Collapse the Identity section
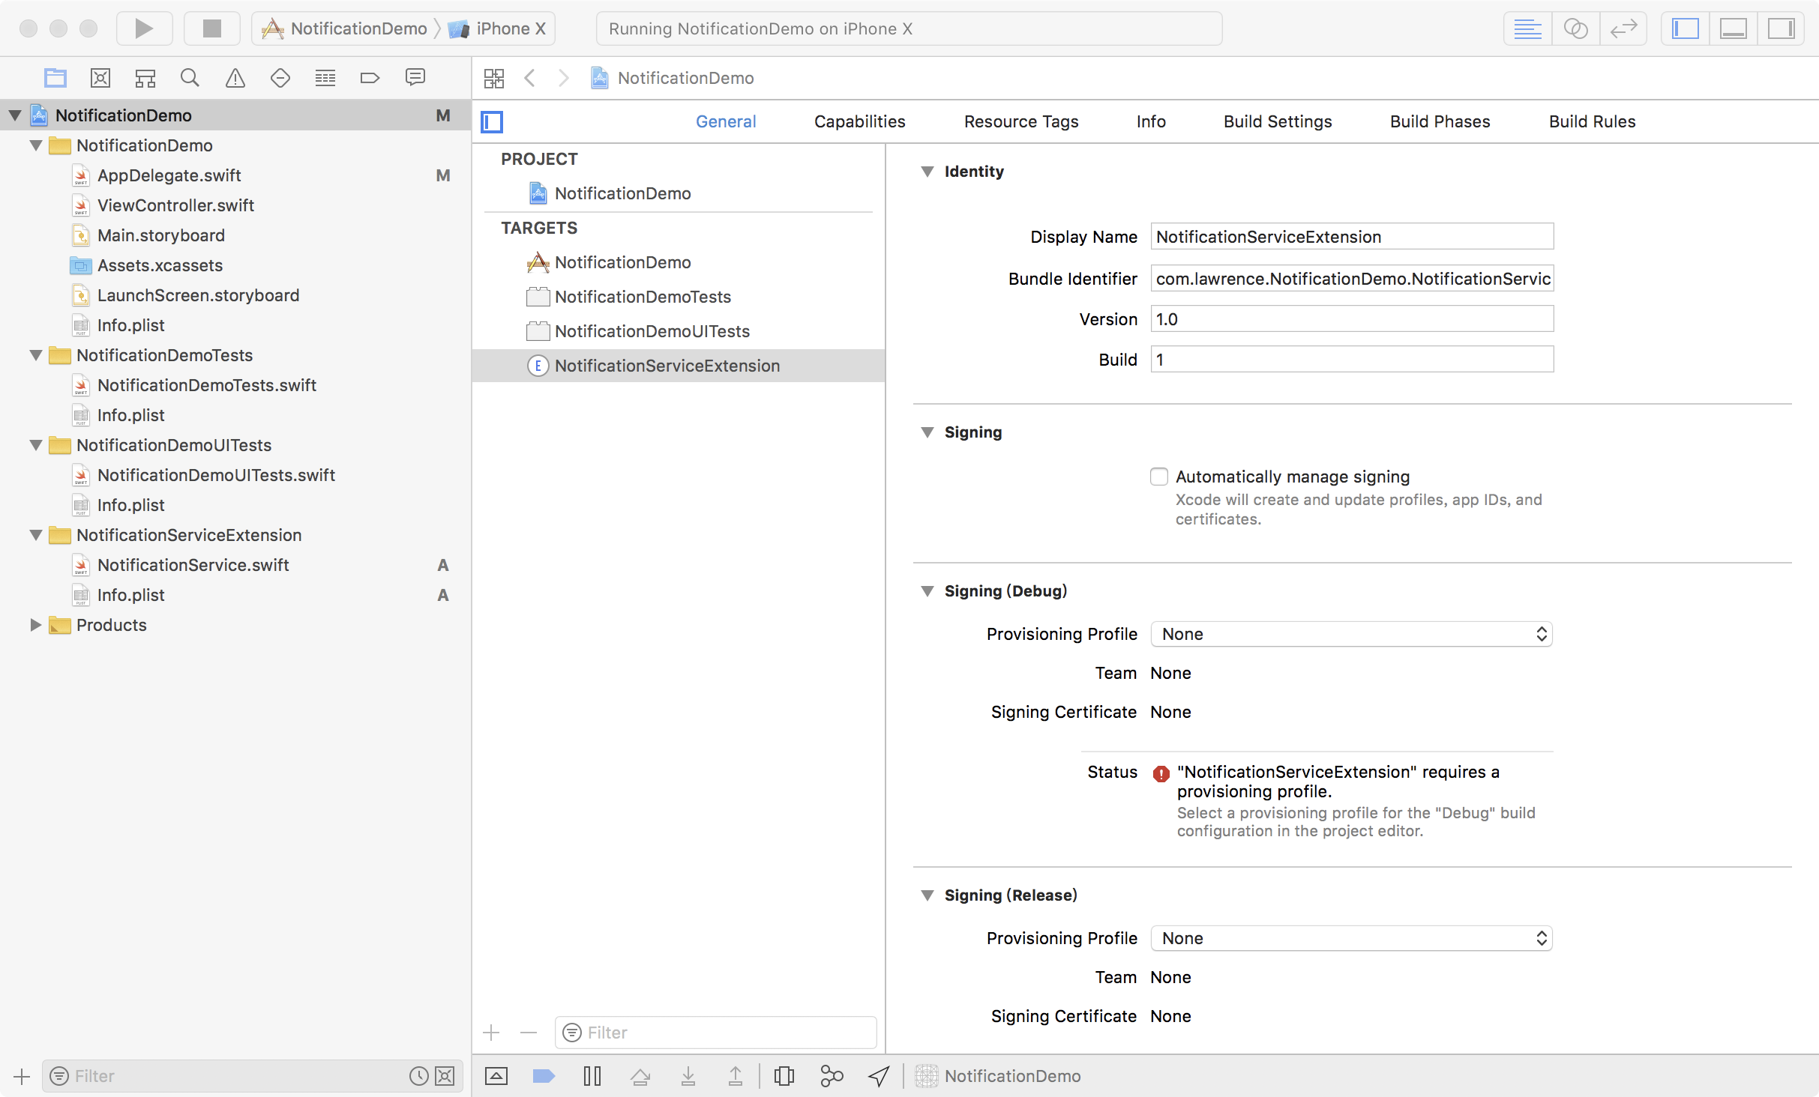Image resolution: width=1819 pixels, height=1097 pixels. coord(927,172)
